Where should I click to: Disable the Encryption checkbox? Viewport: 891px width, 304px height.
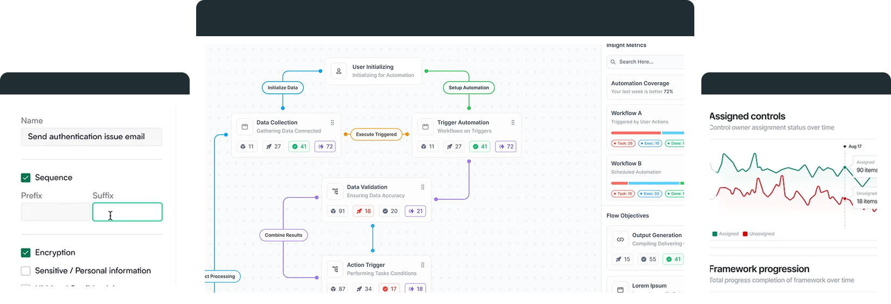(x=25, y=253)
